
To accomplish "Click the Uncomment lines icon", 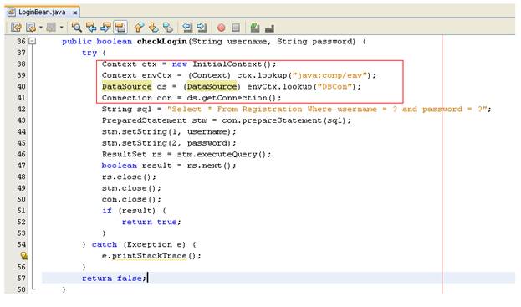I will click(269, 28).
